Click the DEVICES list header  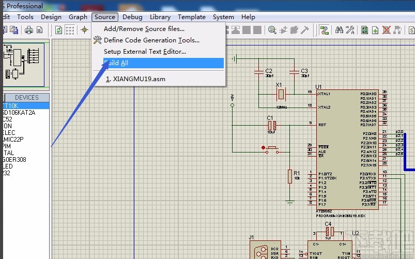[x=27, y=98]
